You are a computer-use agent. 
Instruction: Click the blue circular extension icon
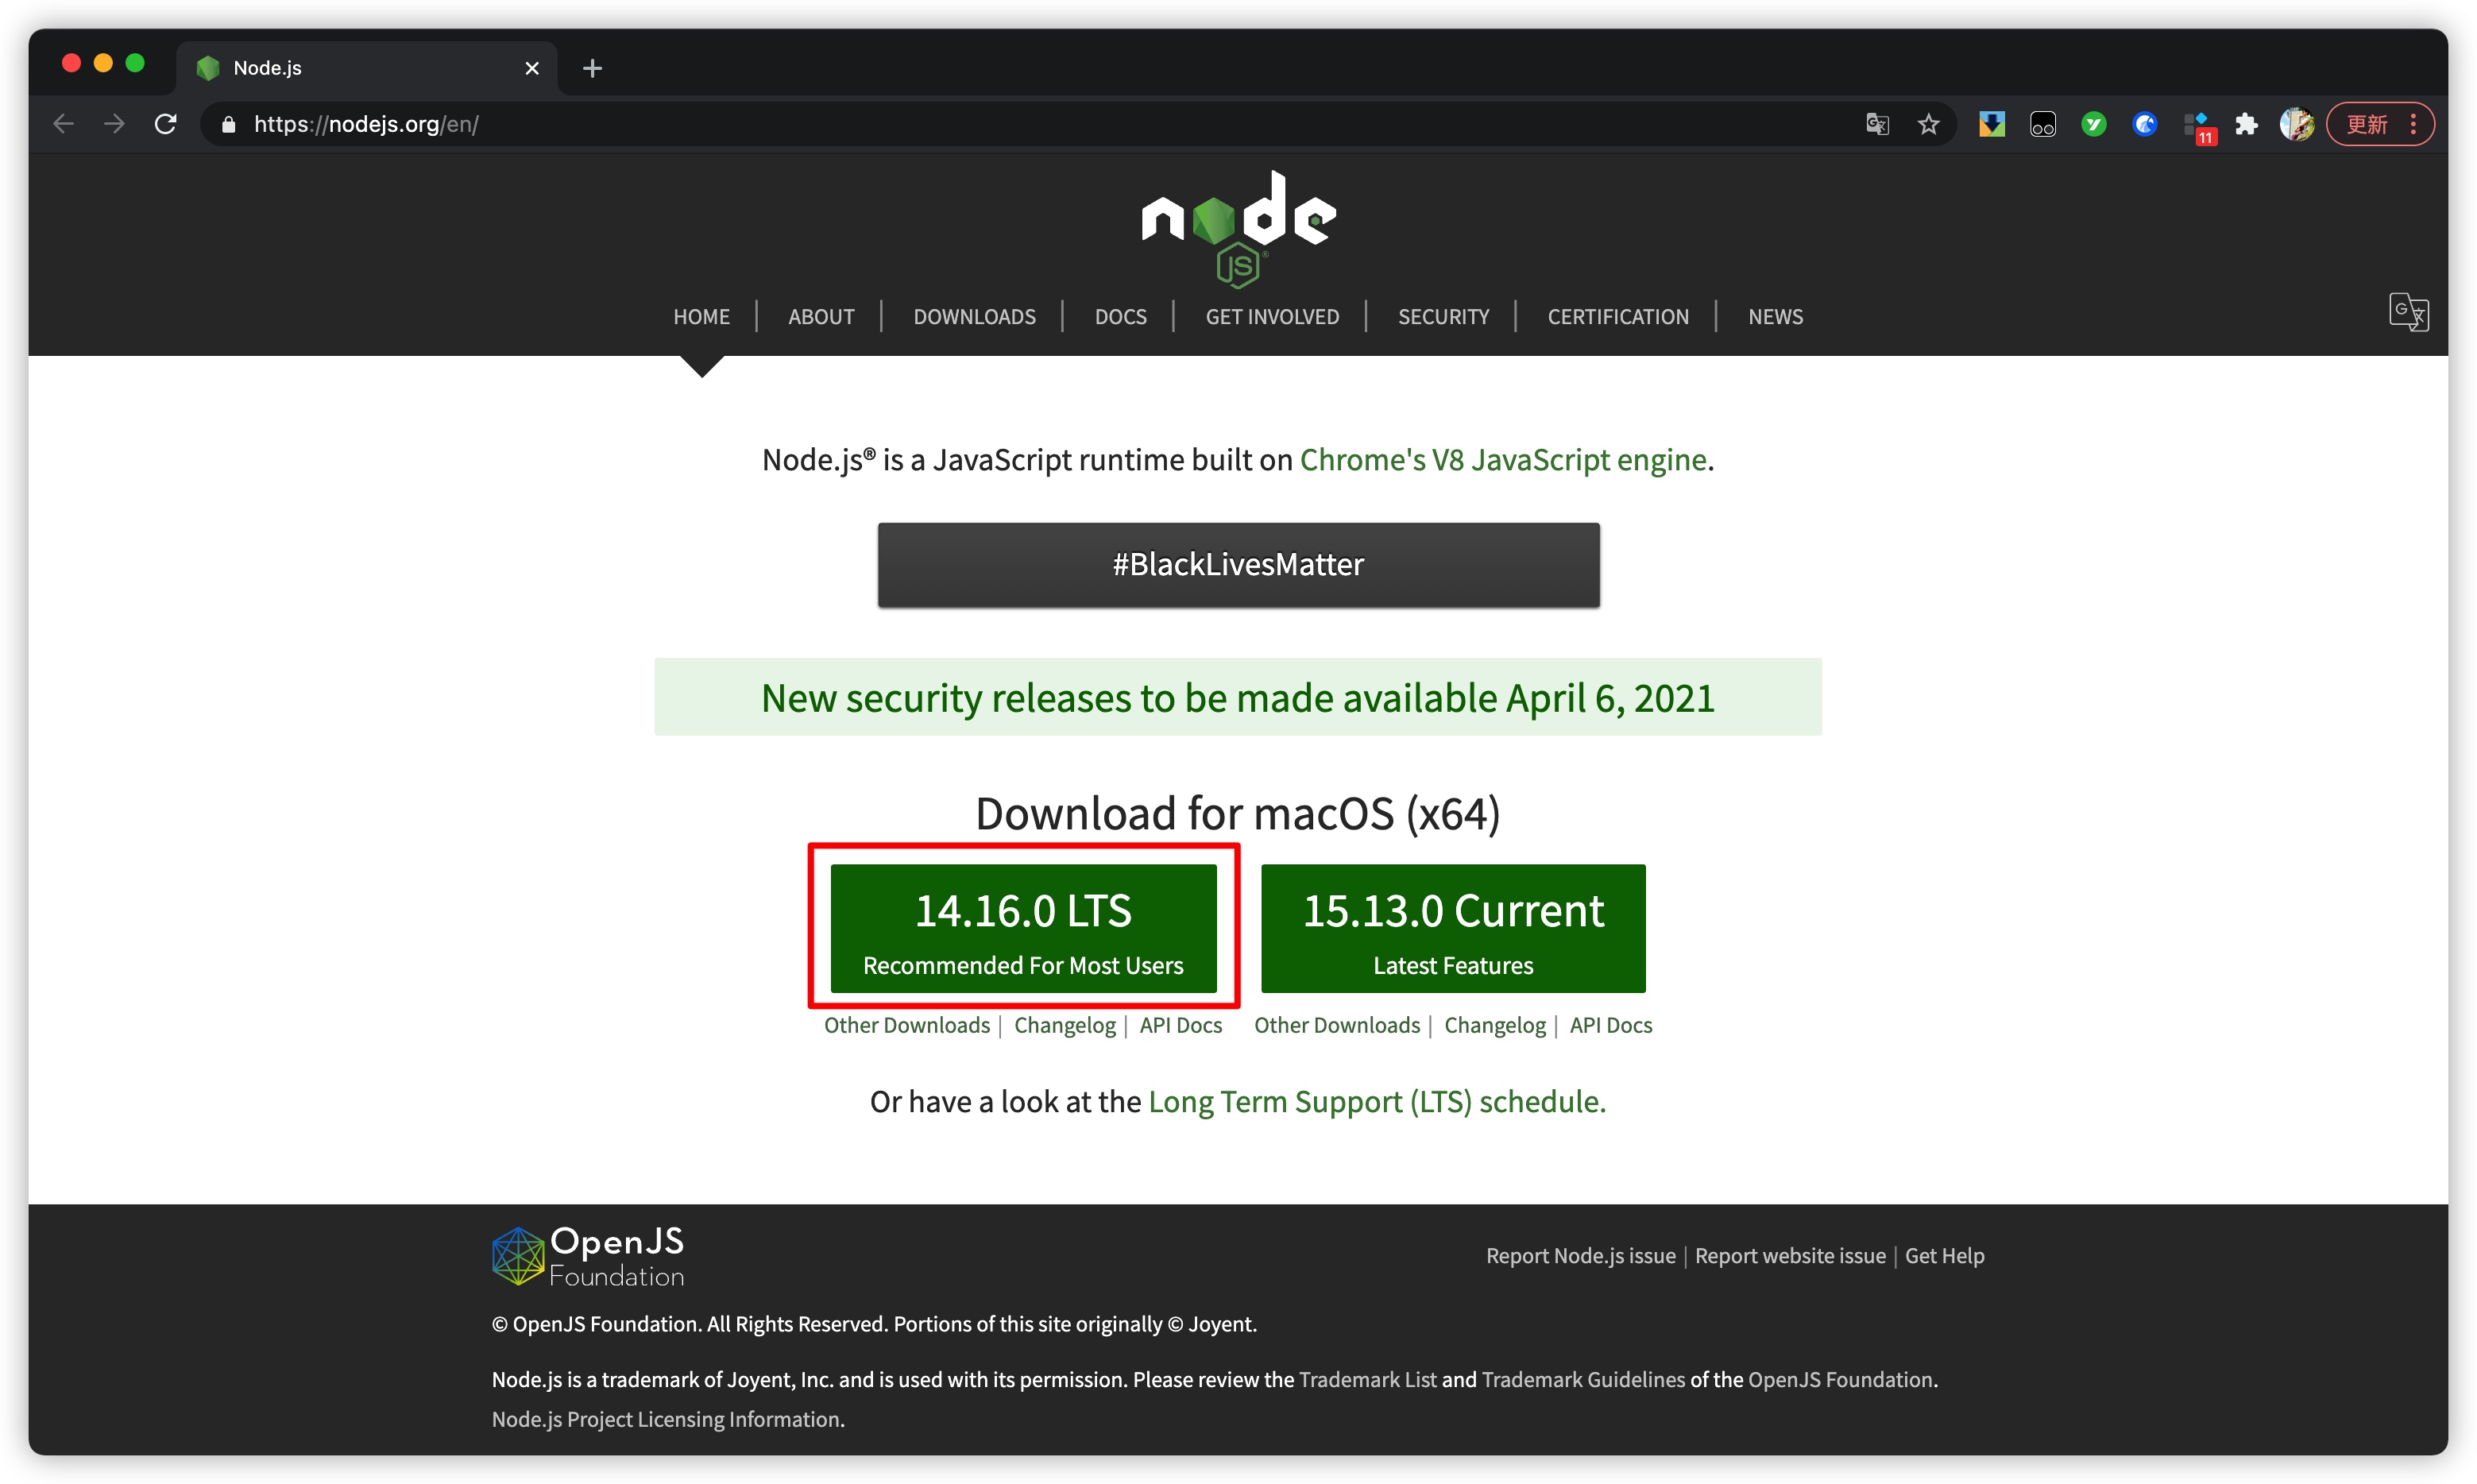click(x=2145, y=124)
